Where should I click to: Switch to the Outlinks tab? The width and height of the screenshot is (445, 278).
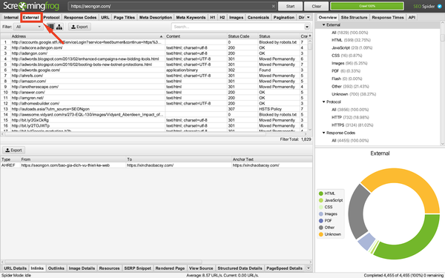(56, 268)
